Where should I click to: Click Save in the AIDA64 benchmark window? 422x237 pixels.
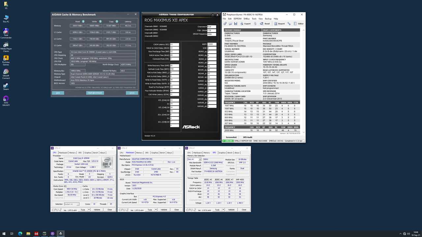58,93
